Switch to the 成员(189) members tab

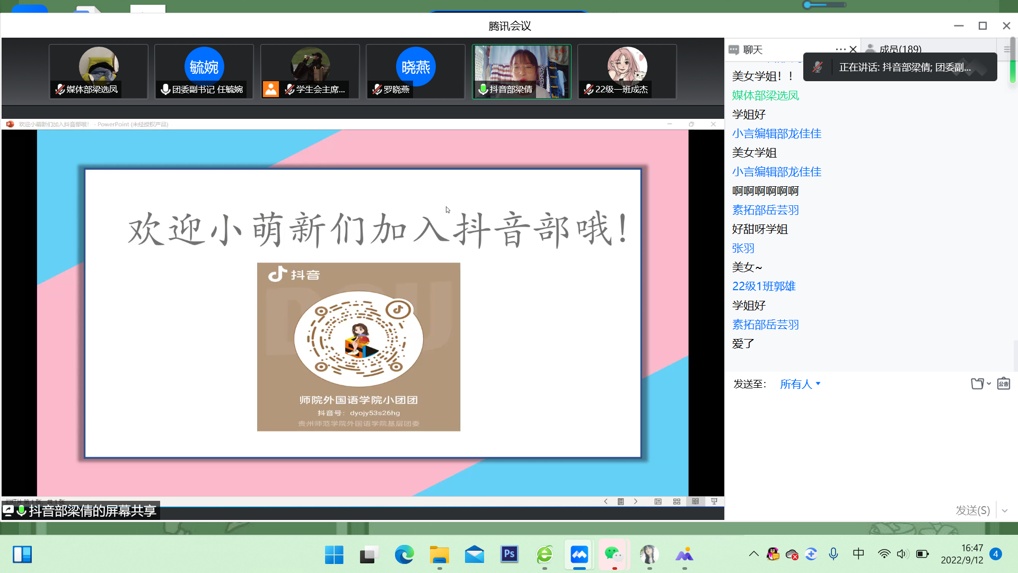click(900, 49)
